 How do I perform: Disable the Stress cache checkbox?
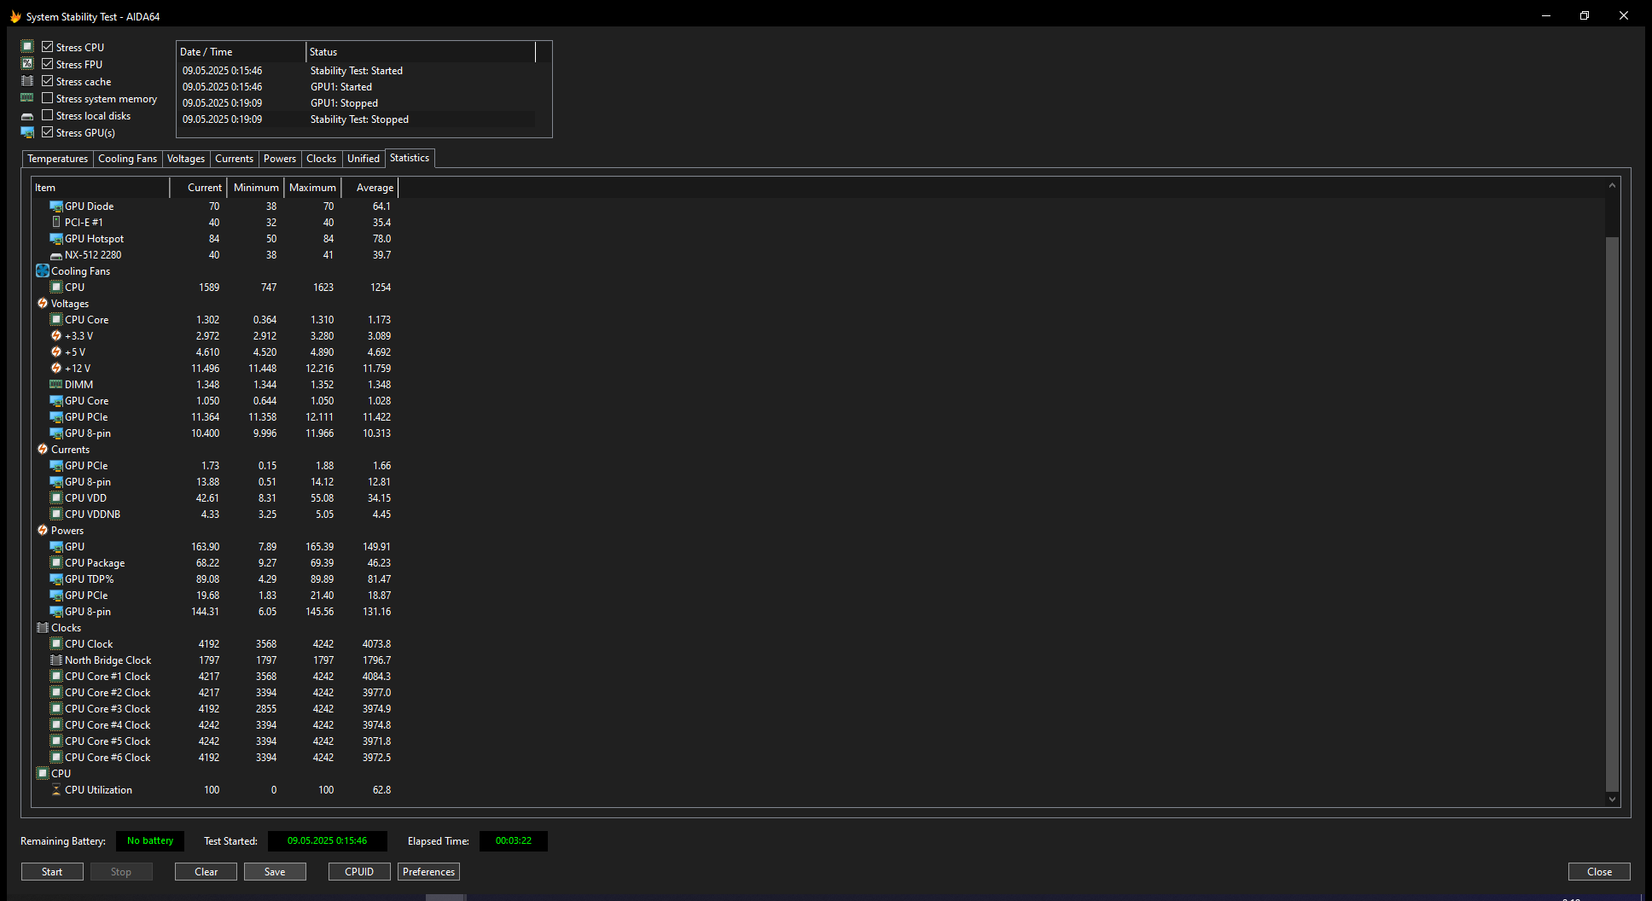(48, 81)
